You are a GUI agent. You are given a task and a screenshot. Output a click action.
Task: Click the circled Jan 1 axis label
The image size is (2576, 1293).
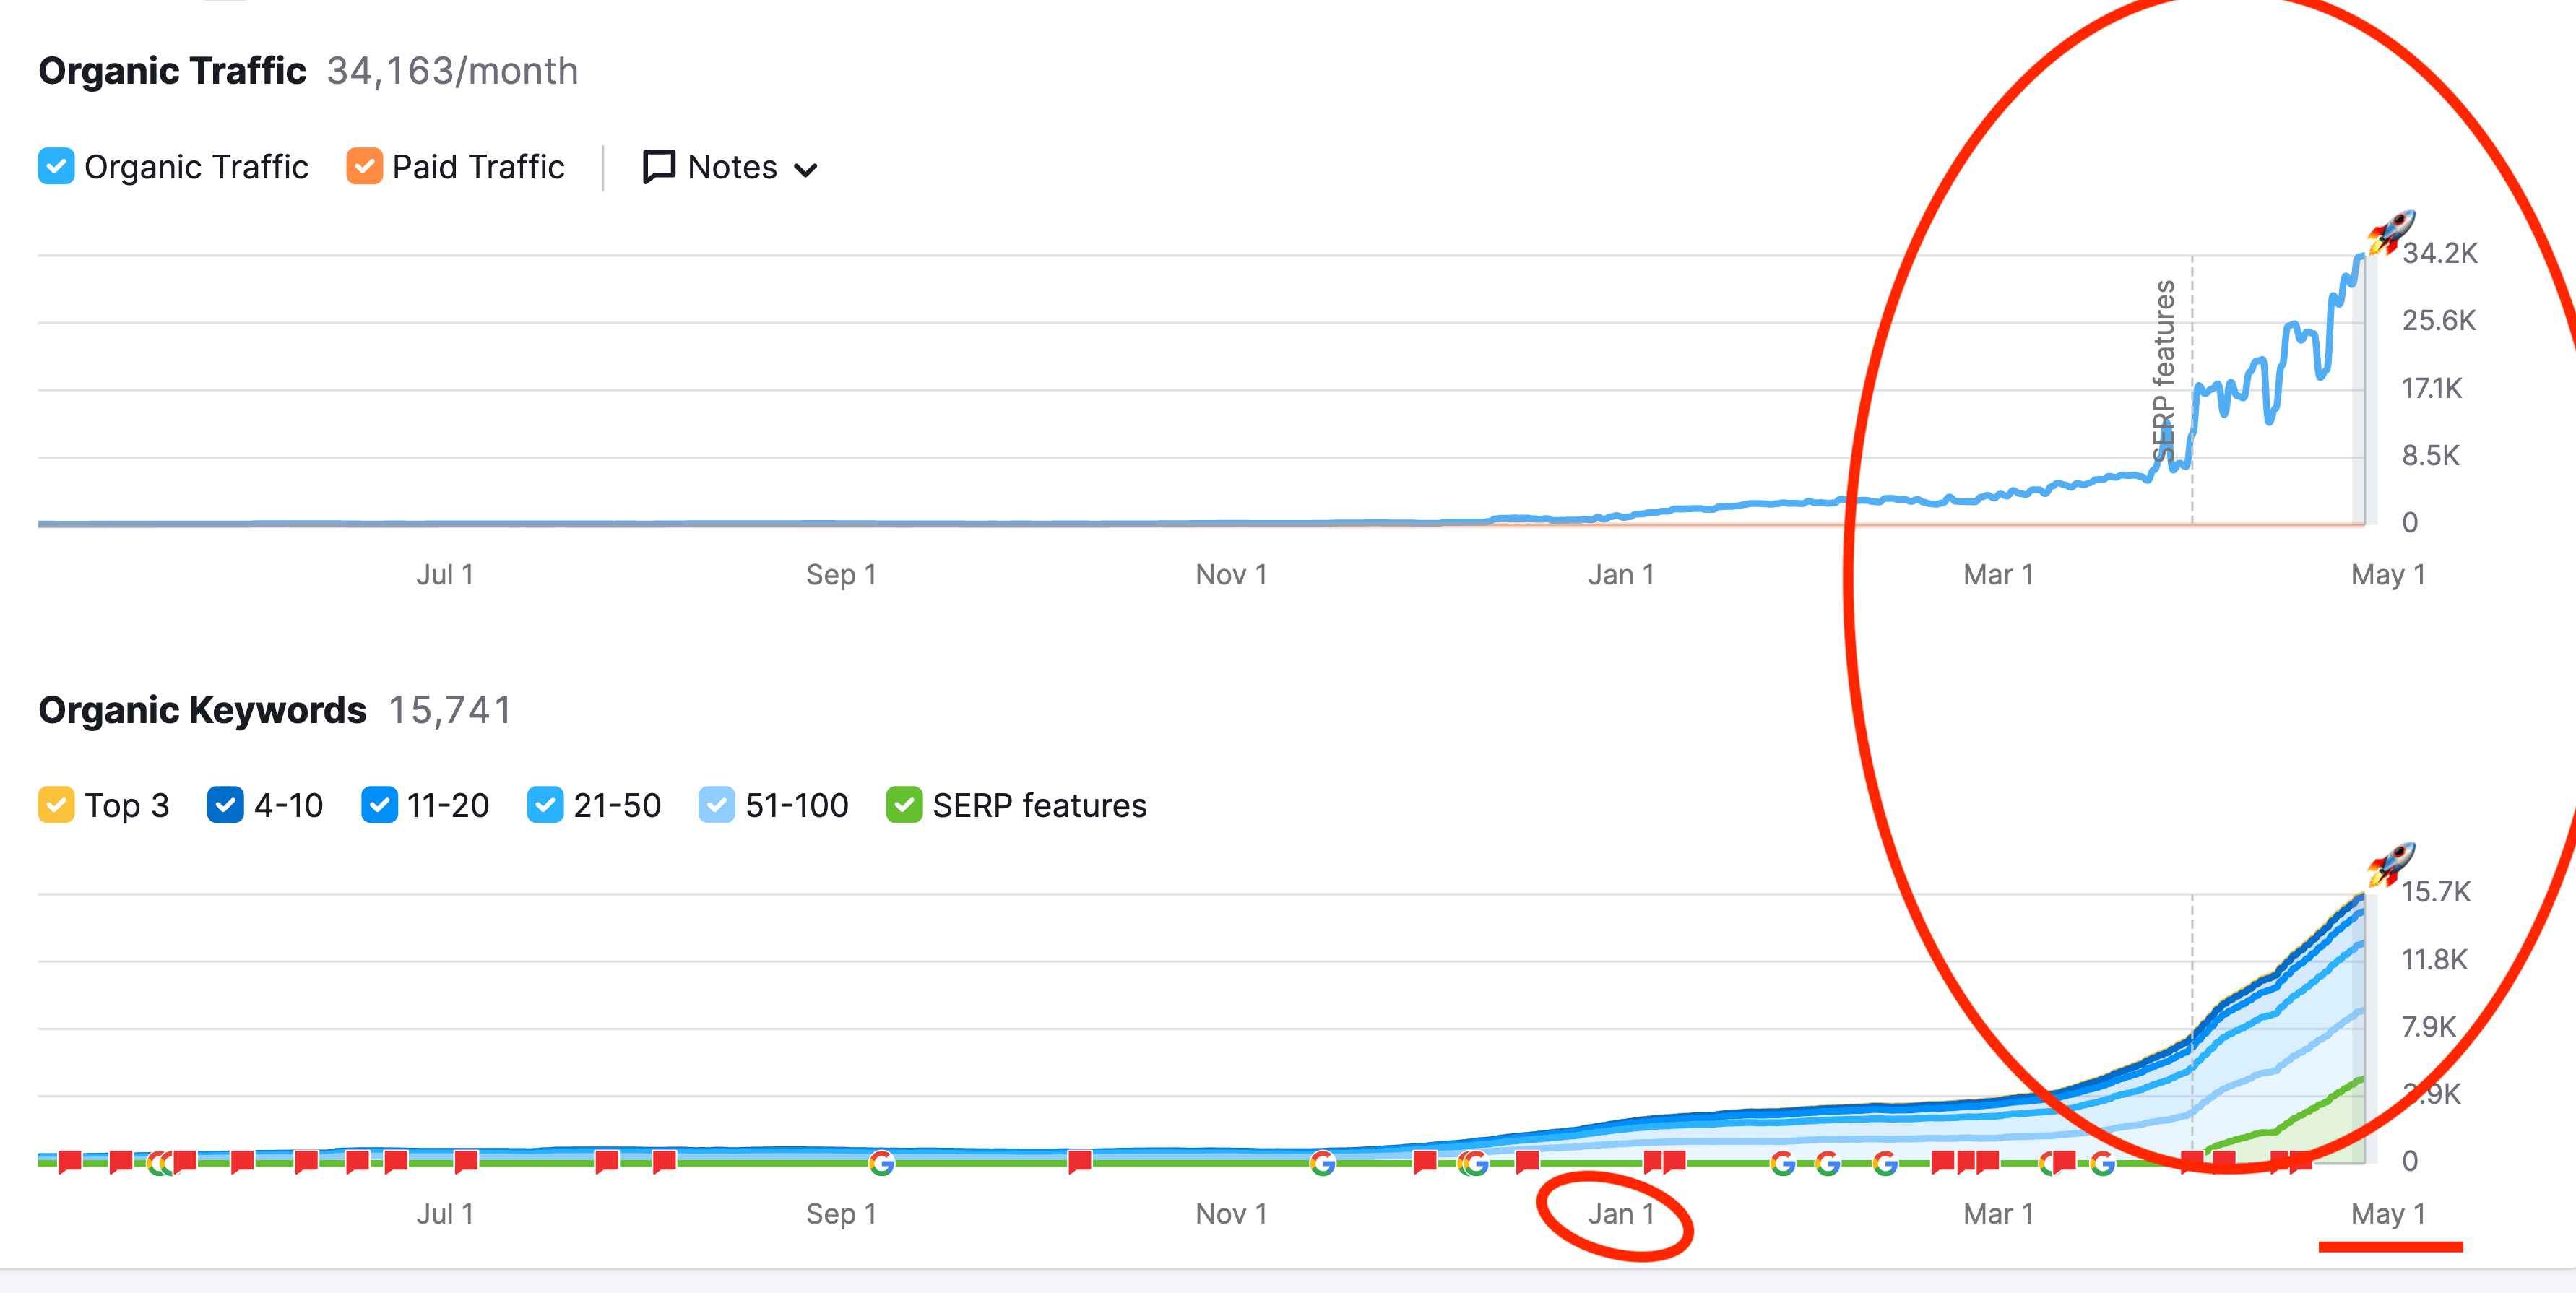click(x=1620, y=1214)
